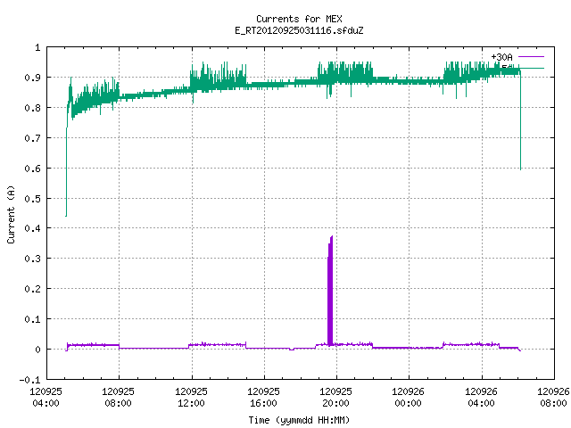Click the x-axis label 120925 16:00
This screenshot has width=571, height=428.
click(264, 398)
